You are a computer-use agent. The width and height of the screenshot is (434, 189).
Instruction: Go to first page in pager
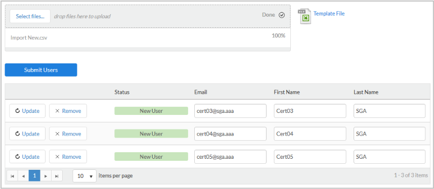13,176
